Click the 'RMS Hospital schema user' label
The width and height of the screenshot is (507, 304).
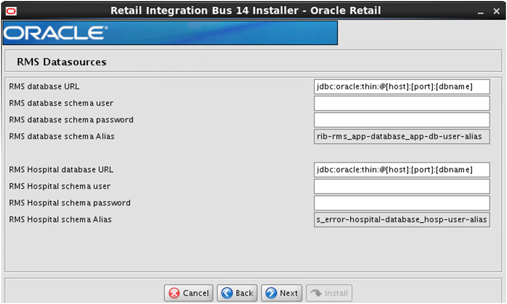point(60,186)
